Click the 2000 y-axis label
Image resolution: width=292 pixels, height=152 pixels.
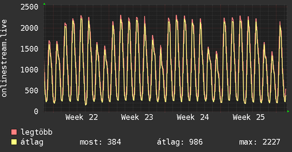(x=29, y=28)
